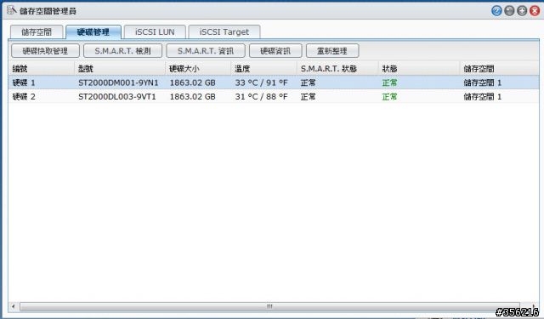Click 儲存空間 1 in 硬碟 1 row
The width and height of the screenshot is (544, 319).
[x=483, y=83]
